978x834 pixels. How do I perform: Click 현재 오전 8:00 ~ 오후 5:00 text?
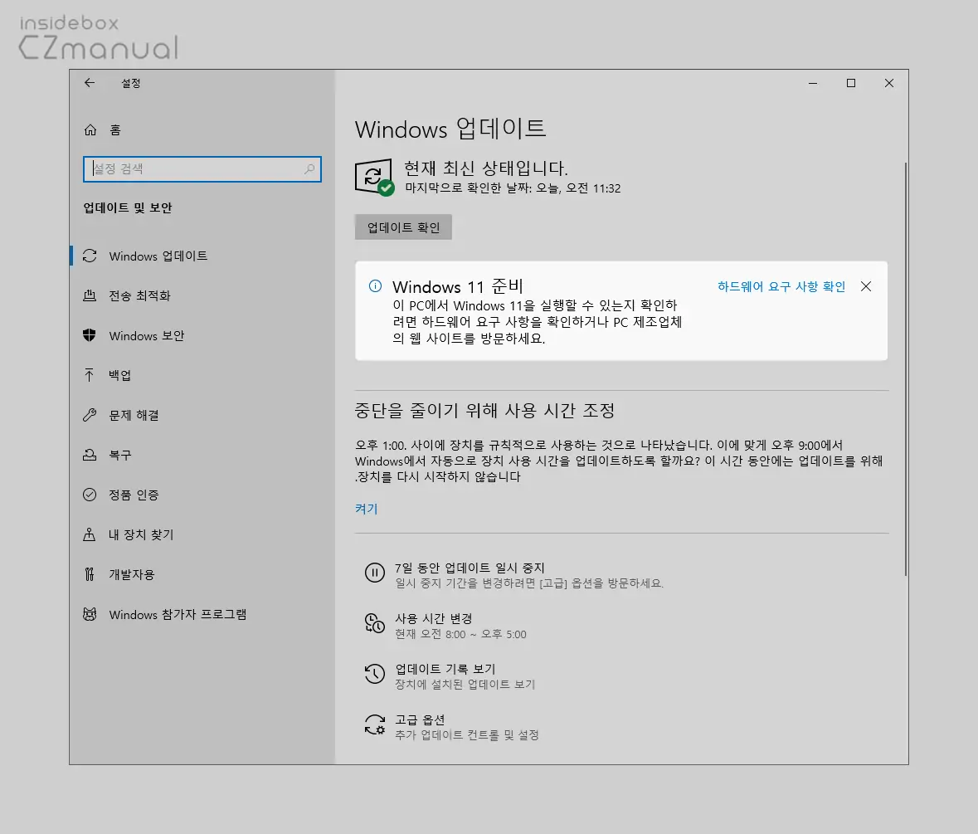click(x=461, y=634)
